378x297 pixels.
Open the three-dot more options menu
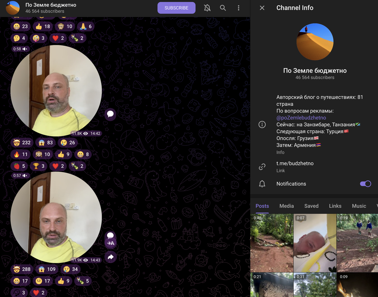pyautogui.click(x=239, y=8)
